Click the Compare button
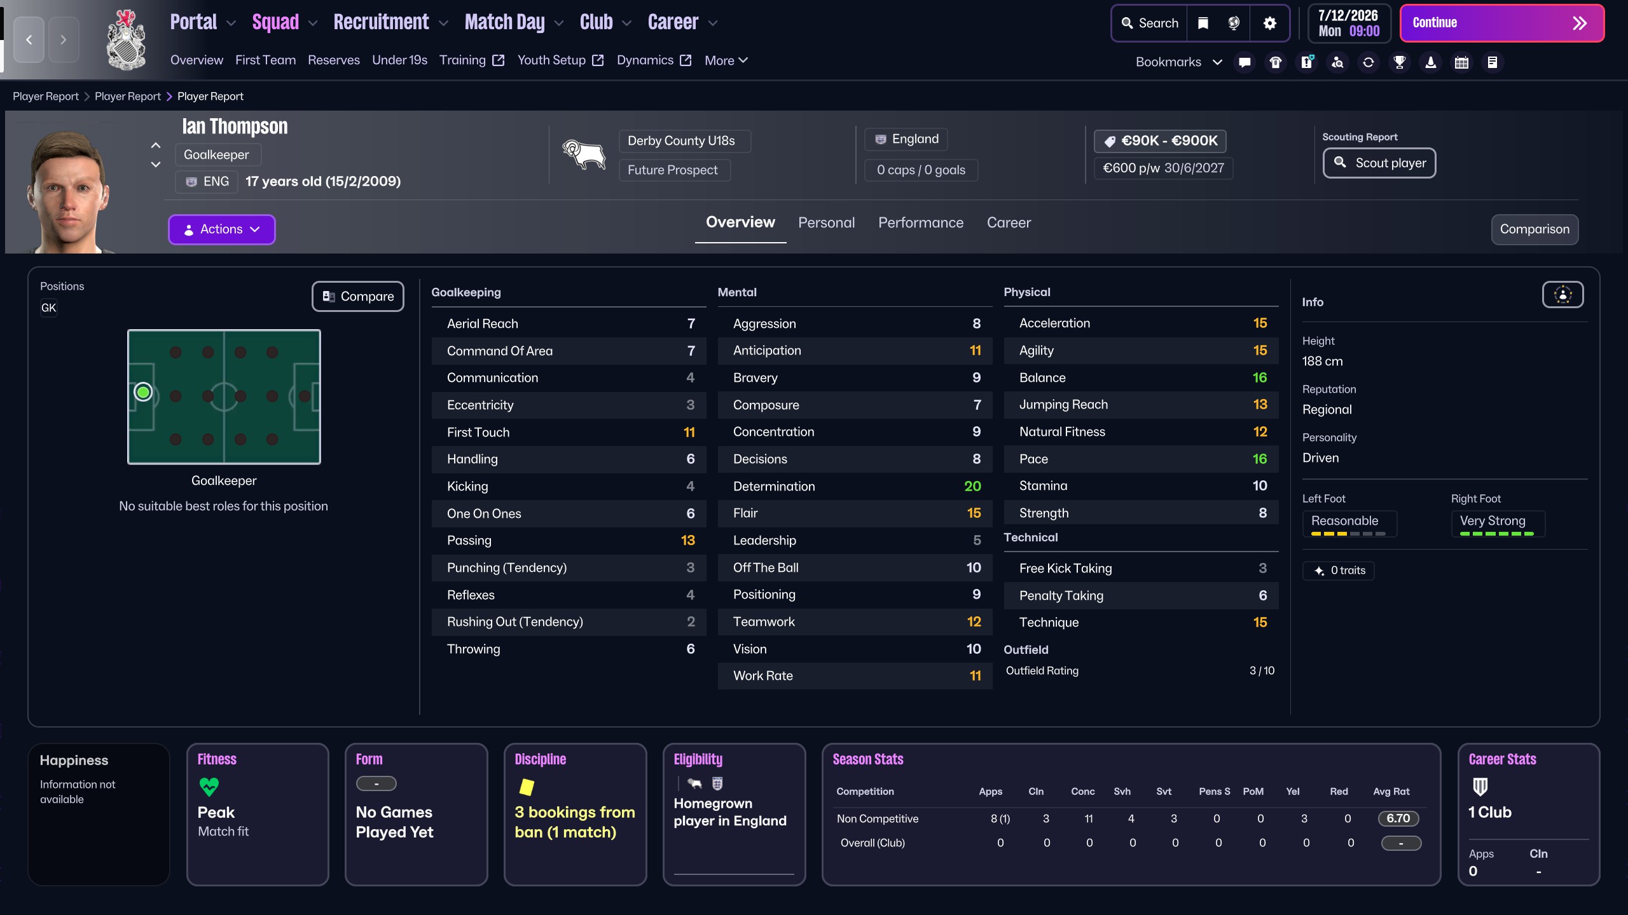Viewport: 1628px width, 915px height. pyautogui.click(x=357, y=296)
